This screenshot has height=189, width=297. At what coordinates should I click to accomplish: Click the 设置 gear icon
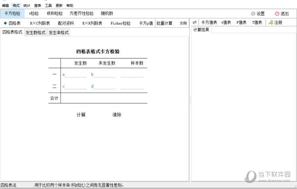click(253, 14)
